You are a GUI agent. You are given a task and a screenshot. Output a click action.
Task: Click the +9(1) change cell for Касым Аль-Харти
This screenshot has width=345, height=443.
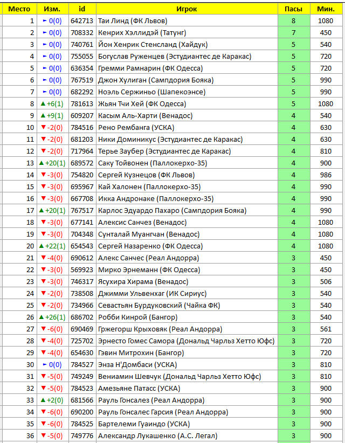pyautogui.click(x=52, y=116)
